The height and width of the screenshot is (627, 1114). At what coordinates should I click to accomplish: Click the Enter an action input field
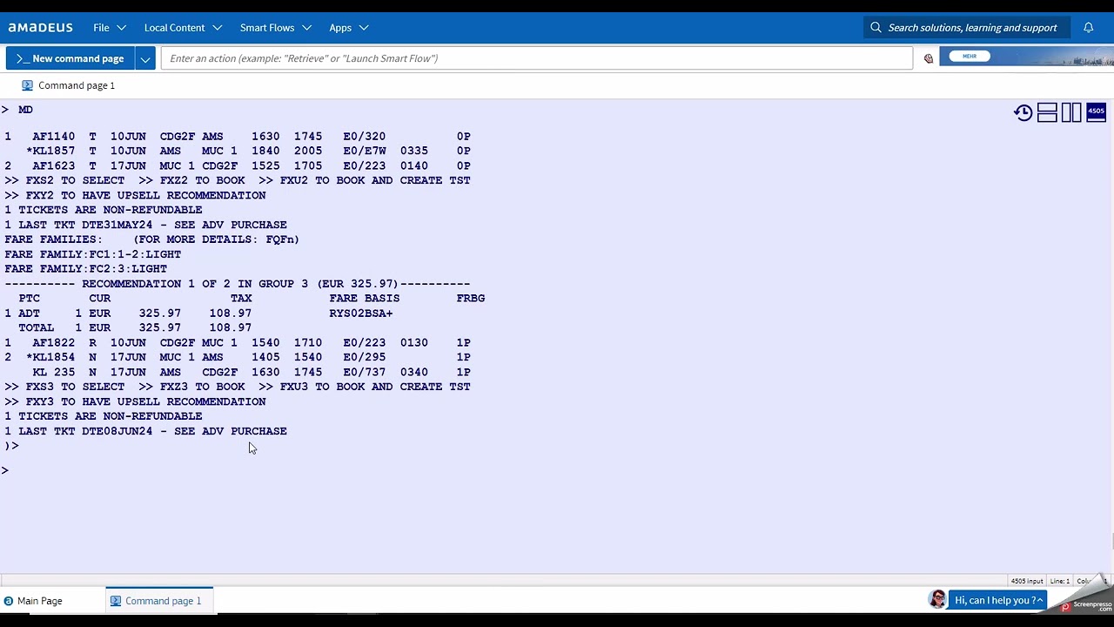(536, 58)
